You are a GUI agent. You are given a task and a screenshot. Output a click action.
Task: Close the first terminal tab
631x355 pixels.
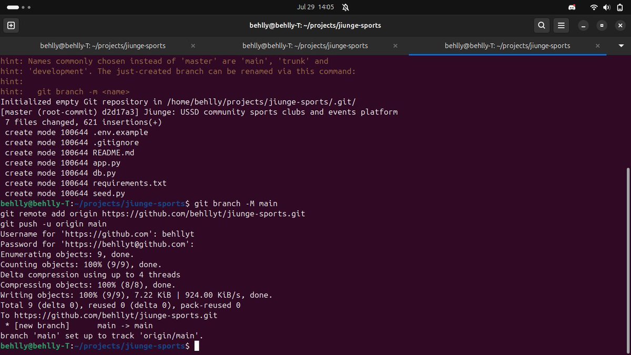[x=193, y=46]
